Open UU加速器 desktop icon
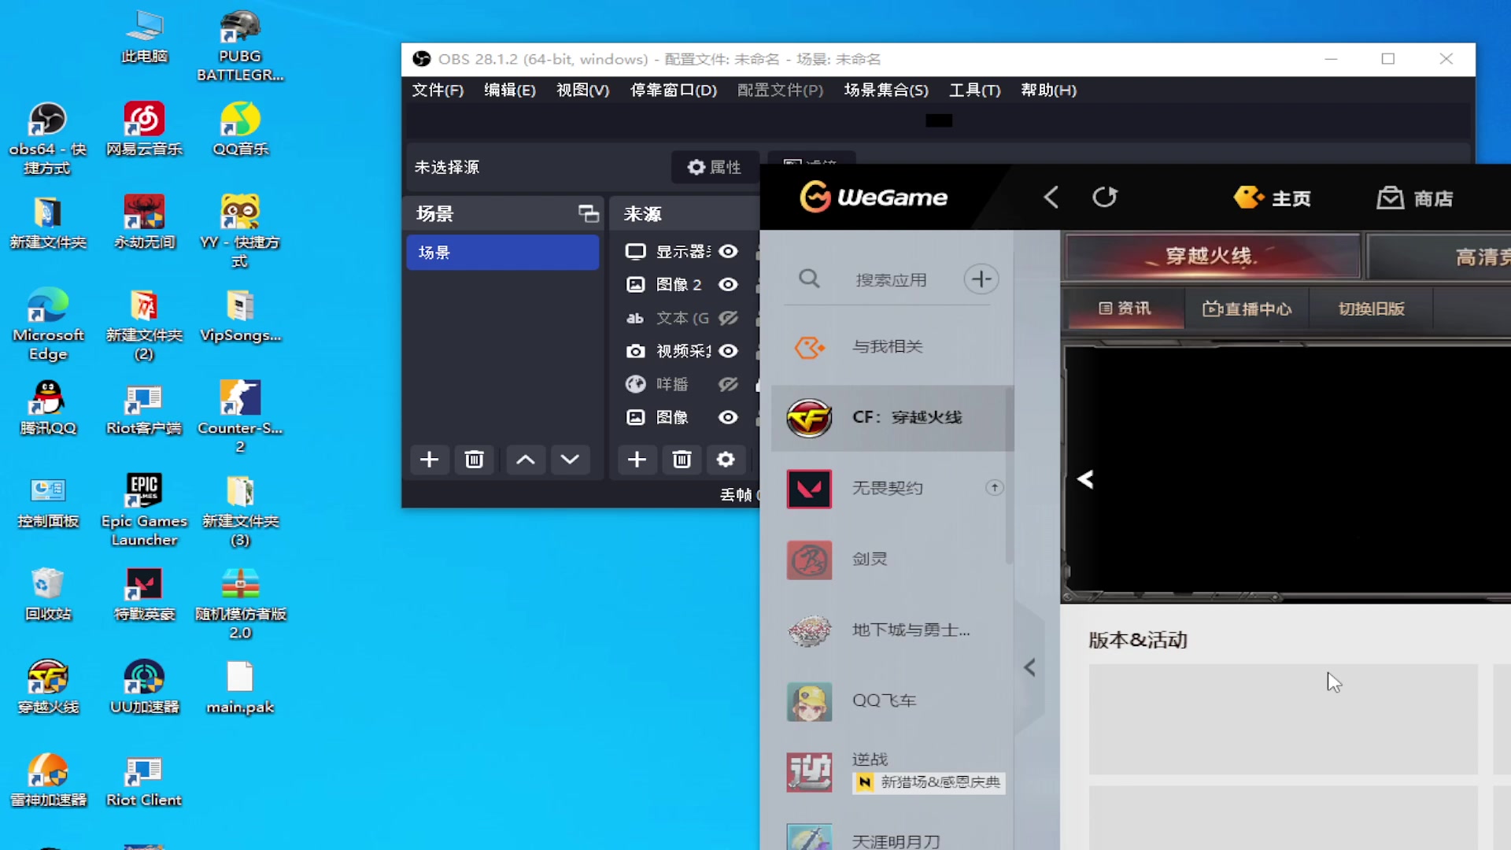Image resolution: width=1511 pixels, height=850 pixels. [x=144, y=686]
